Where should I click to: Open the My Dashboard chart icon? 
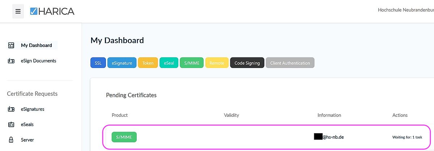11,46
